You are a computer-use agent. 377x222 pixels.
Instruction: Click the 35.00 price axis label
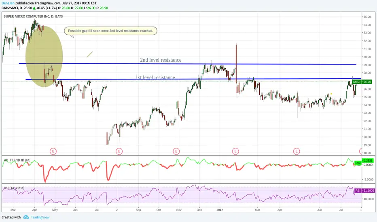pyautogui.click(x=367, y=17)
